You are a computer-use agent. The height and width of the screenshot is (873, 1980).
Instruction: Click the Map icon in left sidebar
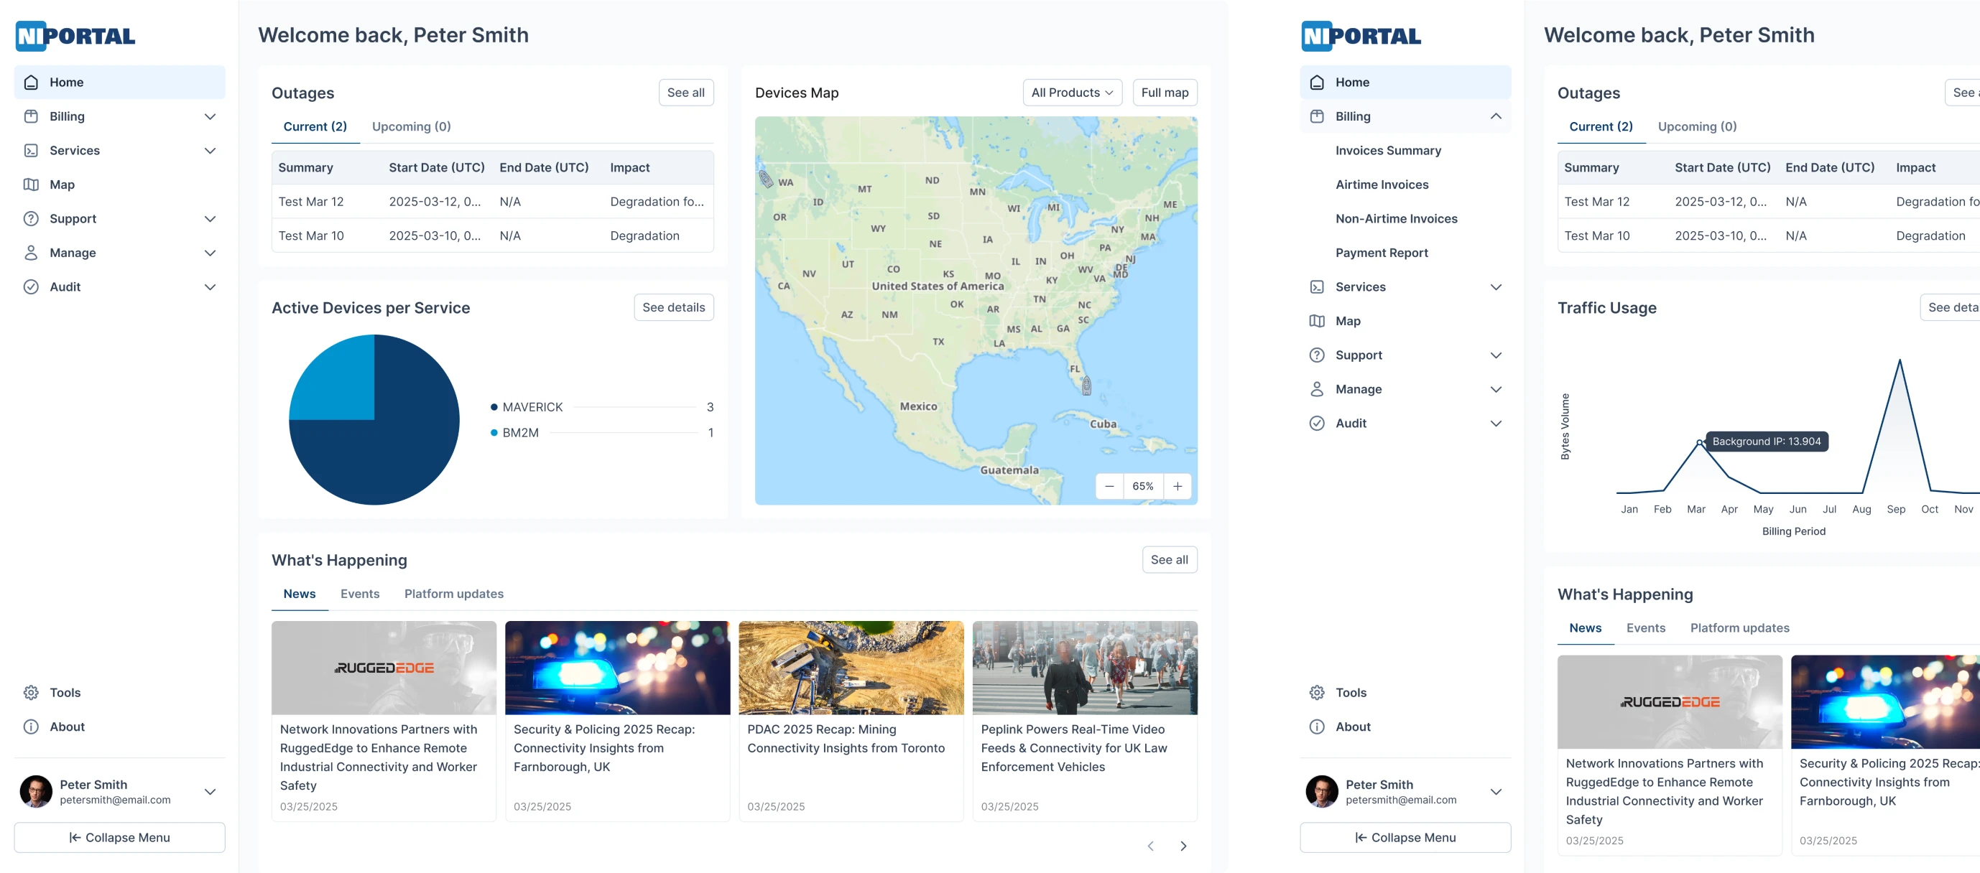(x=31, y=185)
